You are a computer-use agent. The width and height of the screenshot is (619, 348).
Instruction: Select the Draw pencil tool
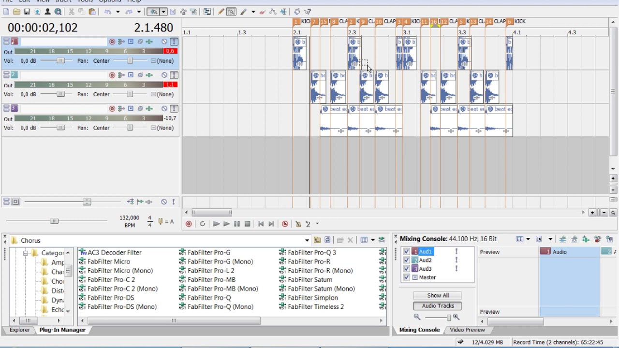pyautogui.click(x=221, y=12)
